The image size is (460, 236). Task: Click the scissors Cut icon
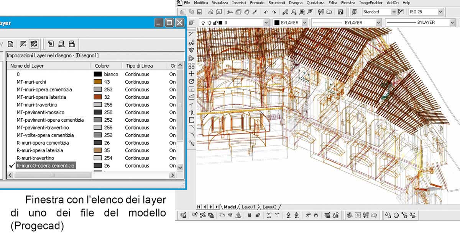[230, 12]
